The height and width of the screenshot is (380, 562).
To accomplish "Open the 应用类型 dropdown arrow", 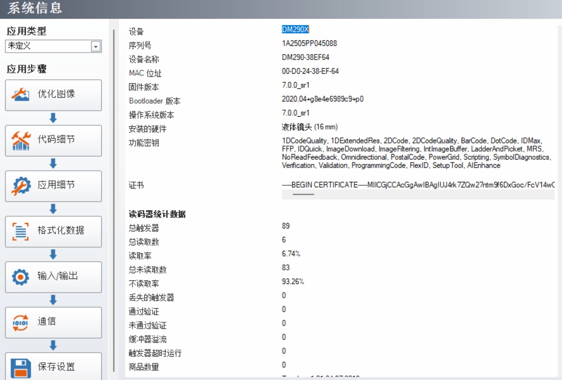I will coord(96,46).
